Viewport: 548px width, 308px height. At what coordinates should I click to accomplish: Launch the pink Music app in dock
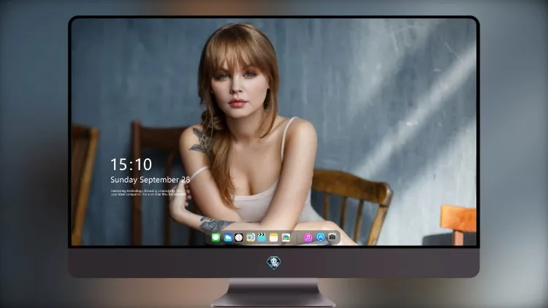coord(308,237)
